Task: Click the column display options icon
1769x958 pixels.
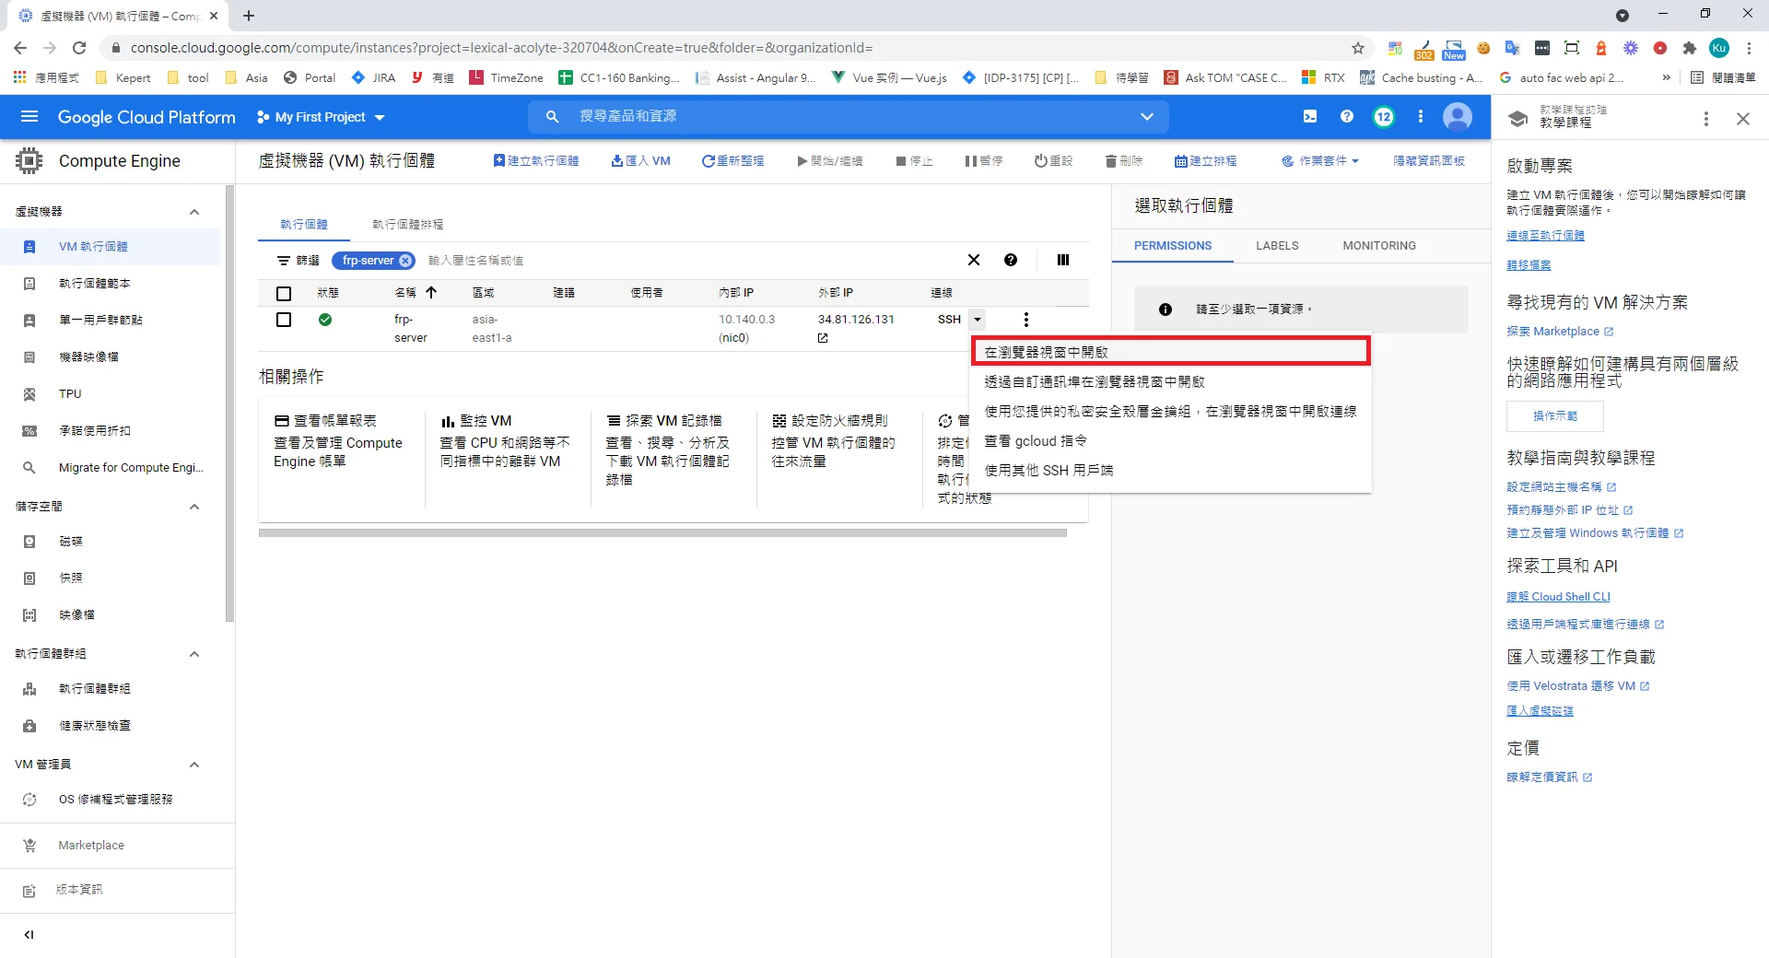Action: pos(1062,261)
